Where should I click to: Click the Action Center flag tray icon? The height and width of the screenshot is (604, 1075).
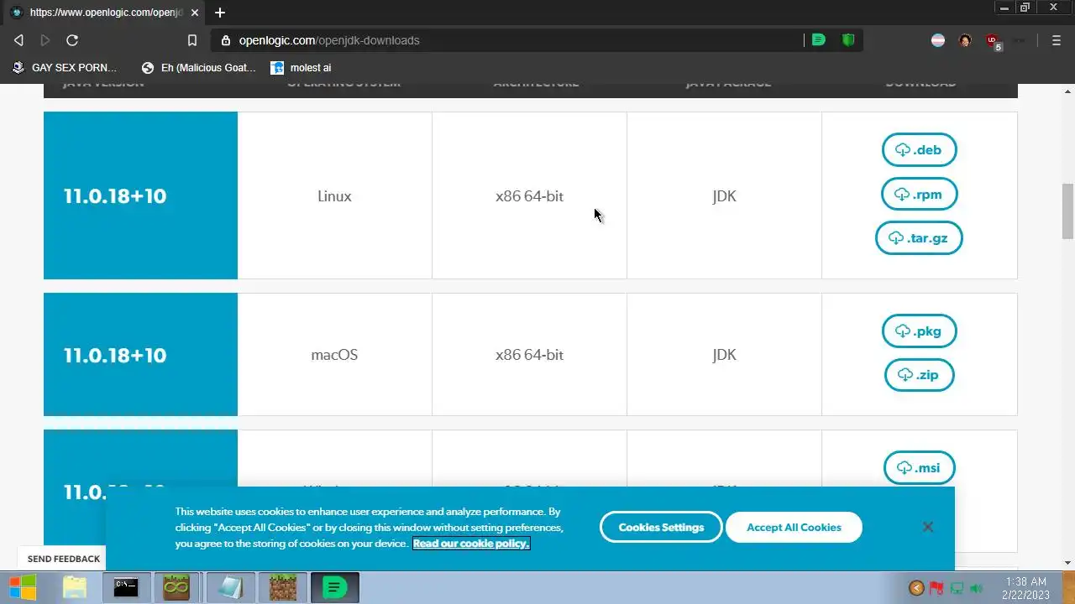(936, 588)
